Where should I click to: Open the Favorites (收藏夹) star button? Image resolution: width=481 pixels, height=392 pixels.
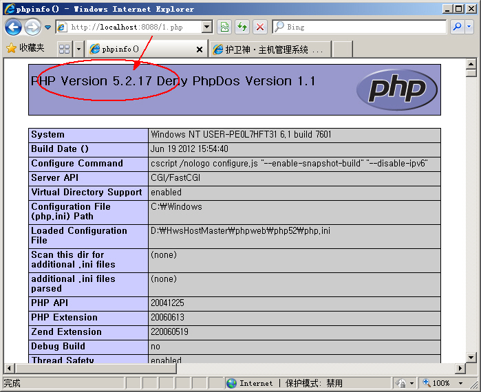pos(25,48)
